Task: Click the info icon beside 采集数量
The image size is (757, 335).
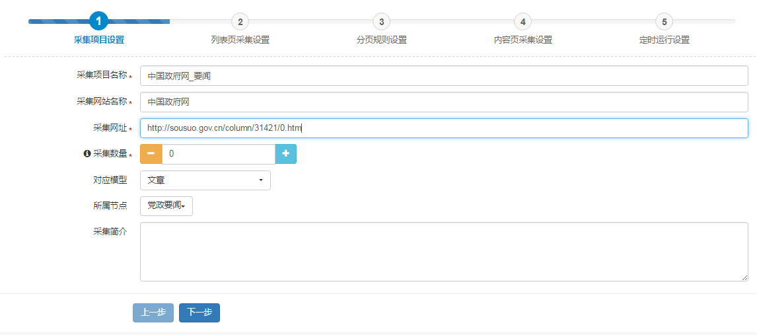Action: pos(87,154)
